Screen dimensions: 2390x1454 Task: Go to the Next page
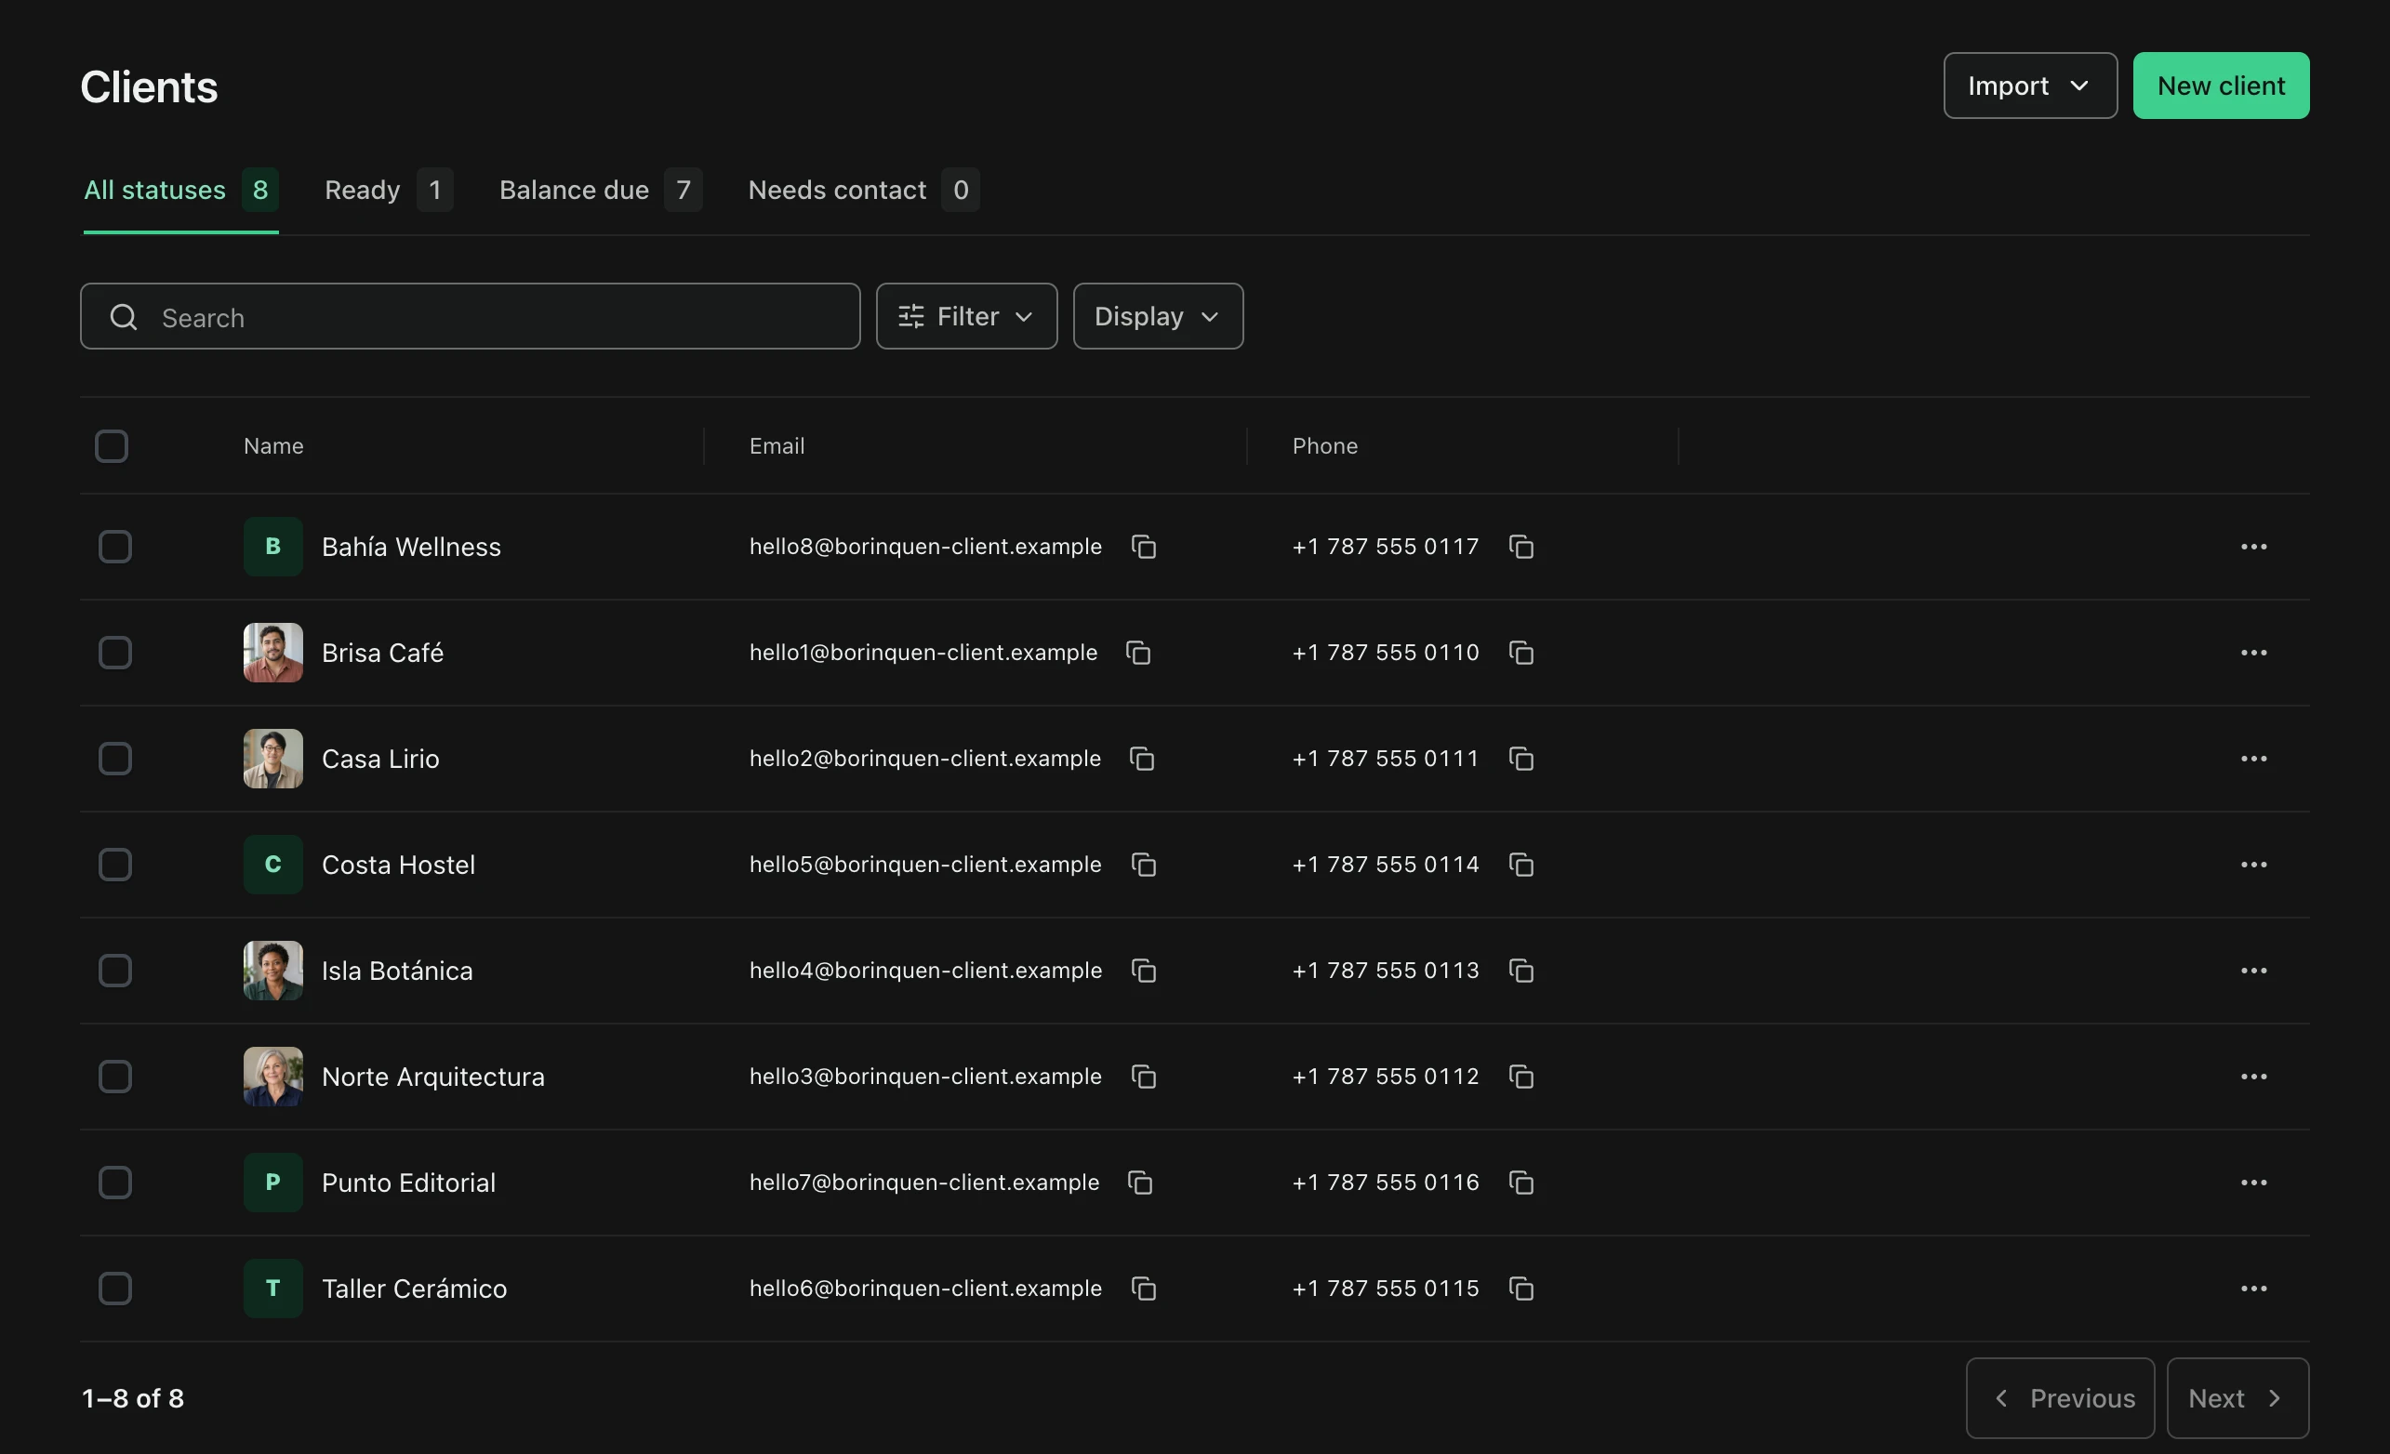tap(2237, 1397)
